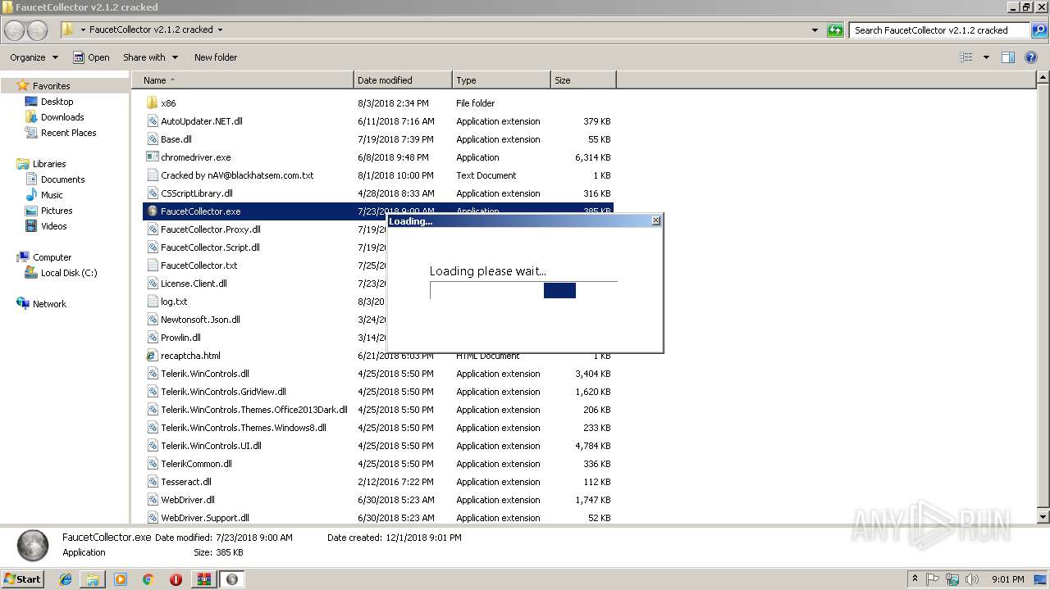
Task: Click the Start button
Action: coord(22,579)
